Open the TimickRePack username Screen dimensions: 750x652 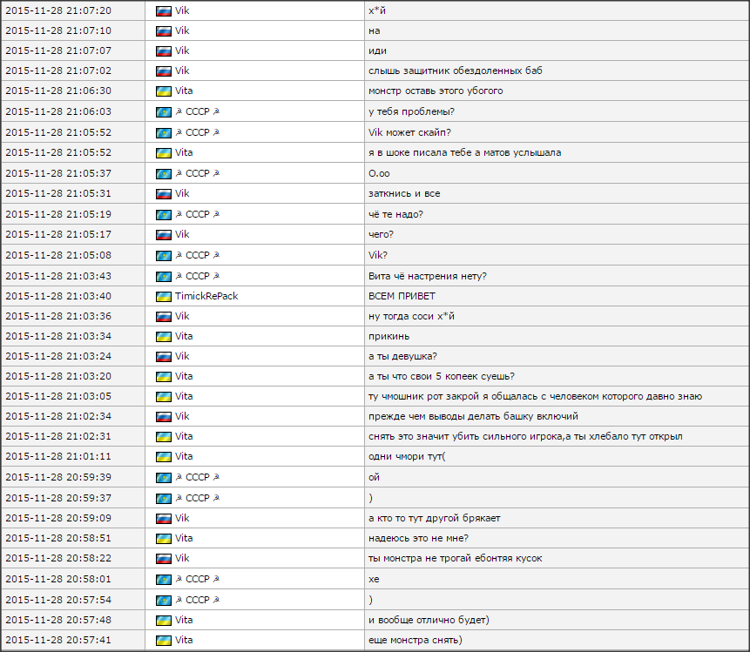click(x=206, y=296)
